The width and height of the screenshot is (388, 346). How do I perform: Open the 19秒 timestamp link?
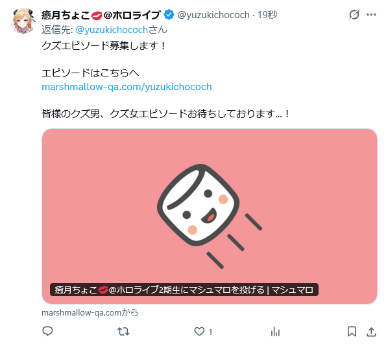[267, 15]
